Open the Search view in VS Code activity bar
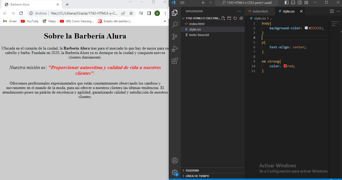Image resolution: width=342 pixels, height=180 pixels. point(175,25)
